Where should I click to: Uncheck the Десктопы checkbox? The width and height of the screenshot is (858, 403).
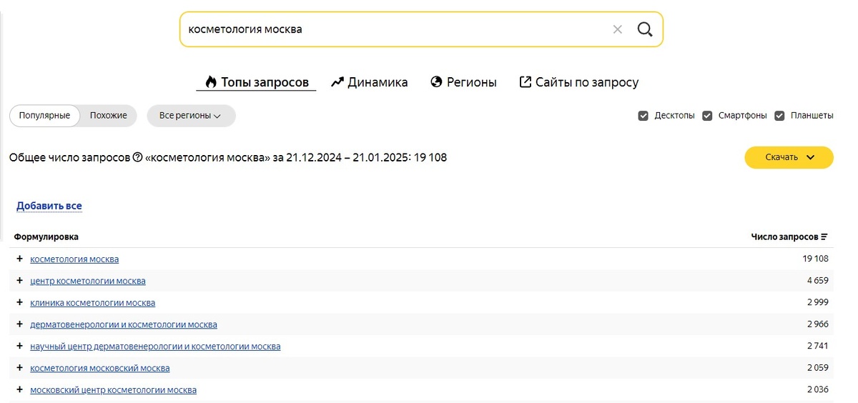click(x=643, y=116)
